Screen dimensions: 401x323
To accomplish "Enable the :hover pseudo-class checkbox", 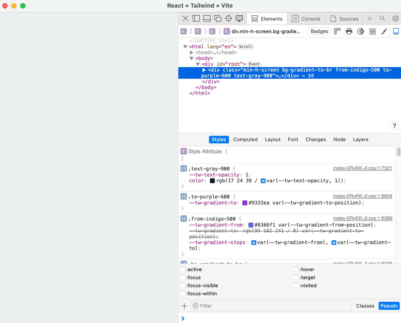I will pos(296,269).
